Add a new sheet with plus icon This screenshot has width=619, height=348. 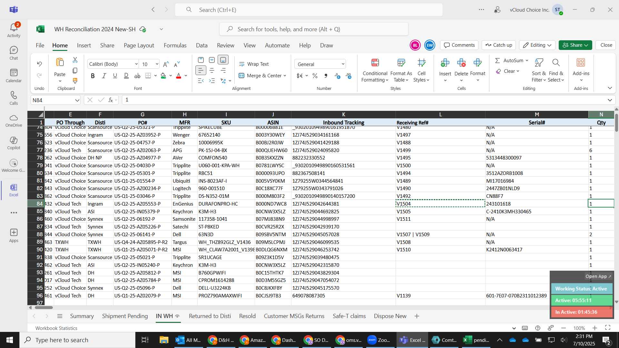tap(417, 316)
